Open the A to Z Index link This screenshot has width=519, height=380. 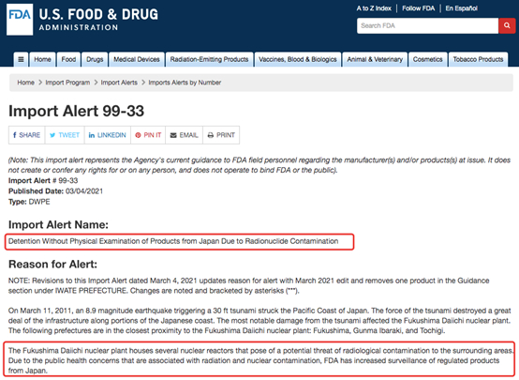374,8
